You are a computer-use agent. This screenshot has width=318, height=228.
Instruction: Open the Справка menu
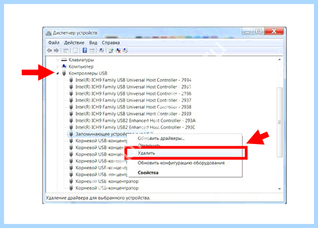point(111,43)
